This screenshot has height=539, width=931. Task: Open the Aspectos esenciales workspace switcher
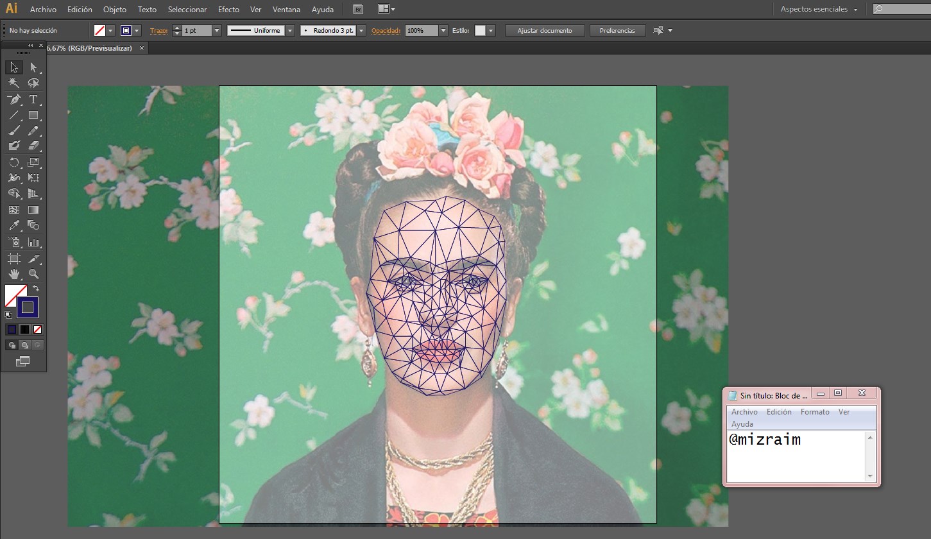tap(819, 10)
